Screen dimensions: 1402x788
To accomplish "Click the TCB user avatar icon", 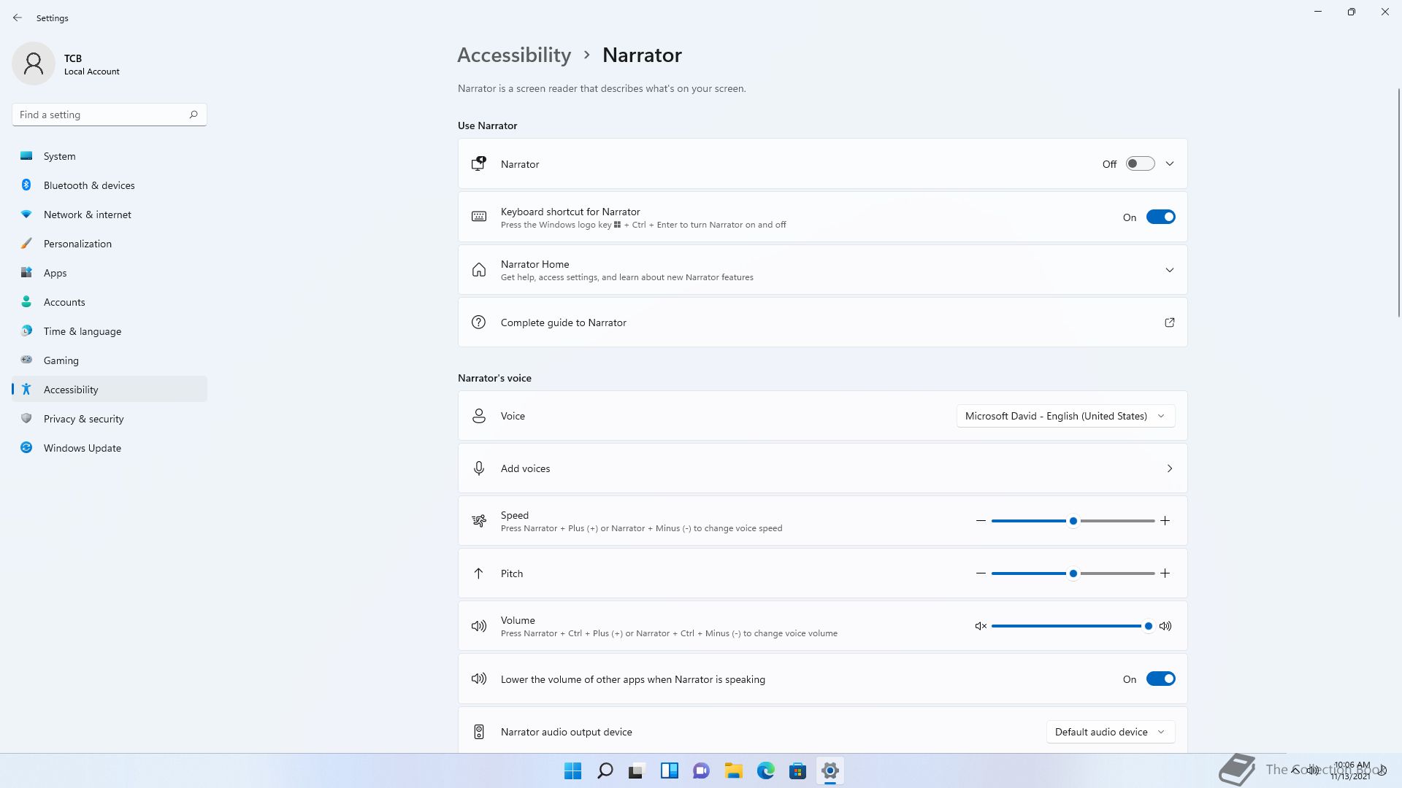I will [34, 63].
